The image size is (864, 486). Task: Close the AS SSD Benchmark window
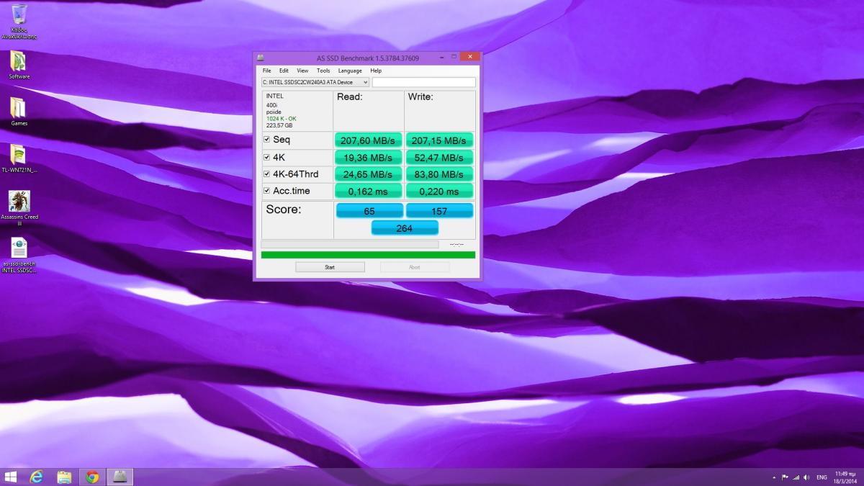point(469,56)
